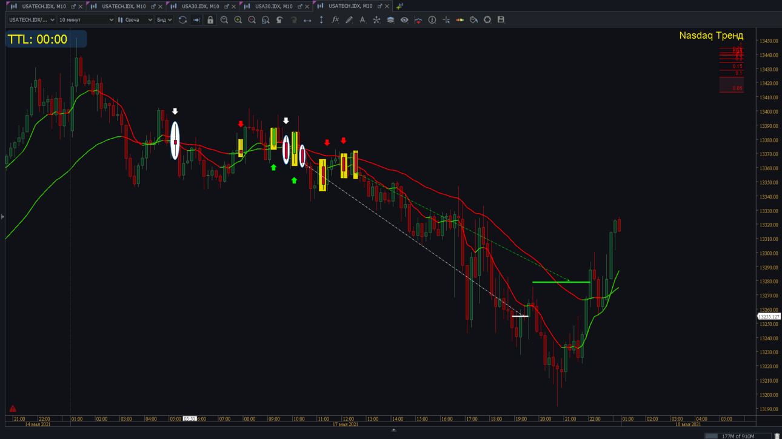This screenshot has height=439, width=782.
Task: Click the current price label 13255.127
Action: (769, 317)
